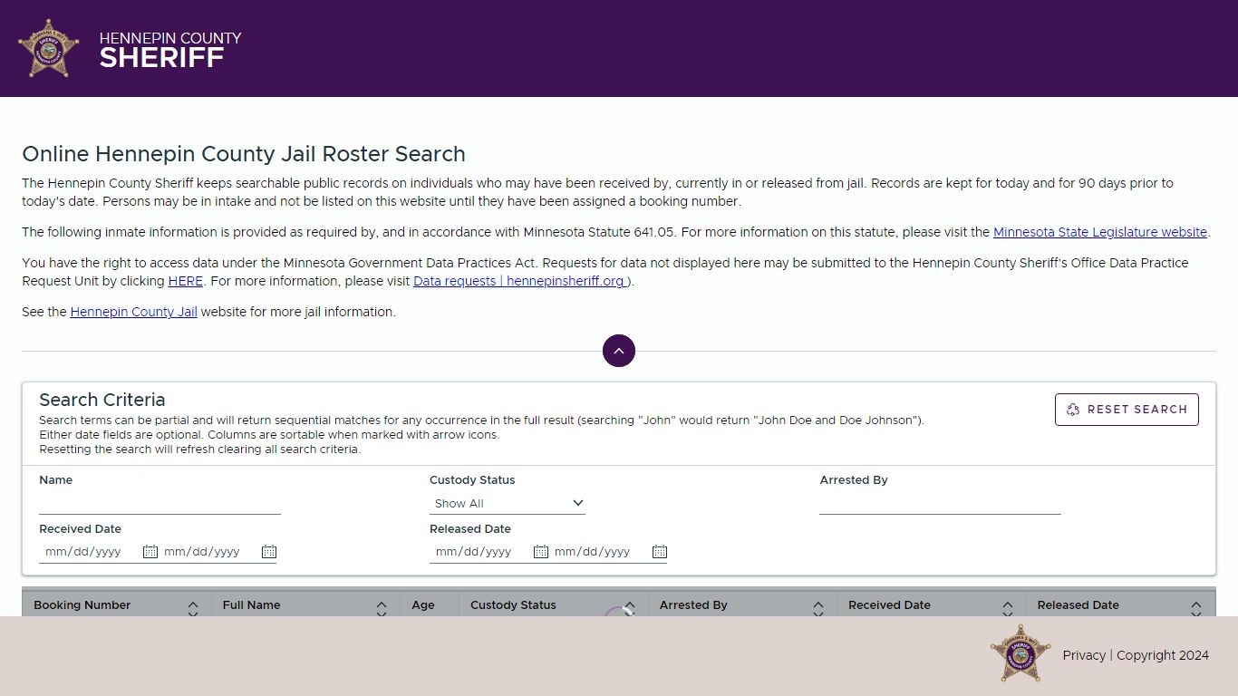Open calendar picker for Received Date start

pyautogui.click(x=150, y=552)
